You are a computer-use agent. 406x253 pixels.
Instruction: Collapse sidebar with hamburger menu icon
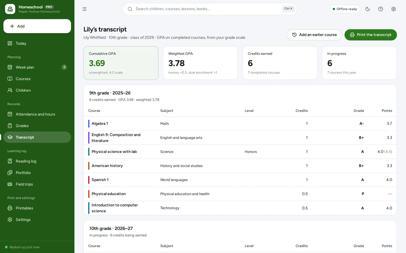click(85, 9)
